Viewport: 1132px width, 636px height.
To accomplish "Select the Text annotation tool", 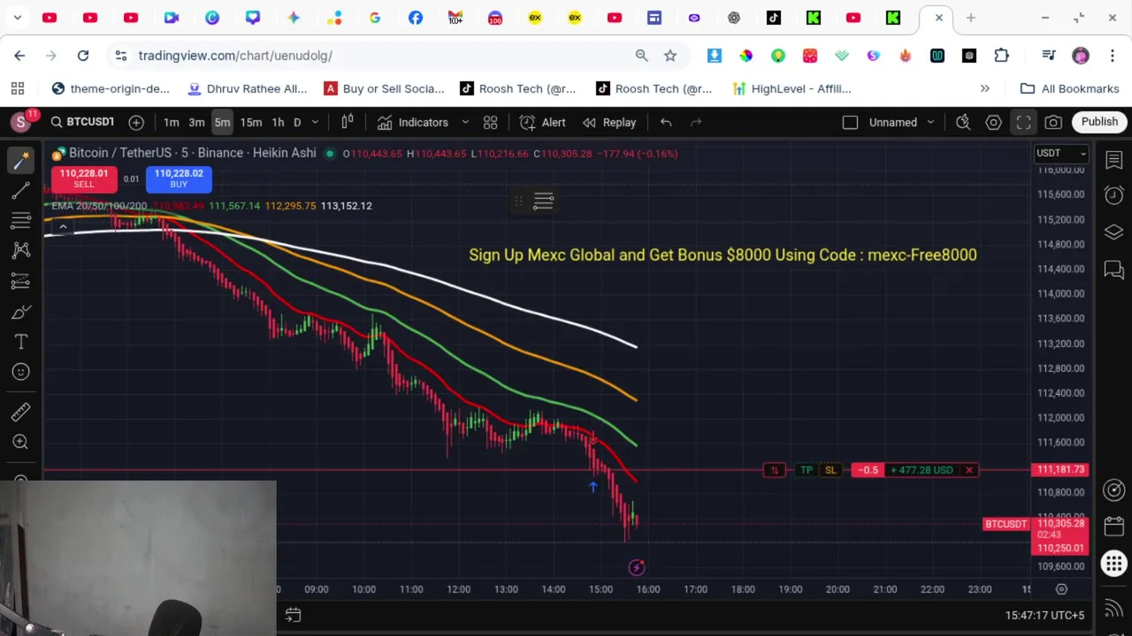I will click(21, 342).
